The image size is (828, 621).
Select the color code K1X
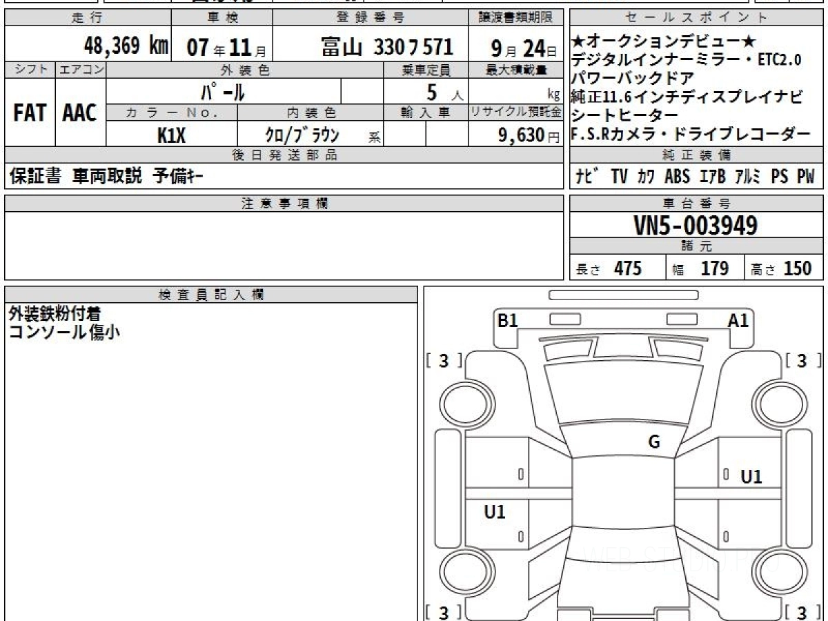(172, 135)
